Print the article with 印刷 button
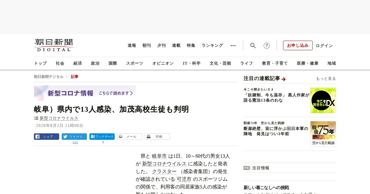Viewport: 370px width, 194px height. (158, 136)
